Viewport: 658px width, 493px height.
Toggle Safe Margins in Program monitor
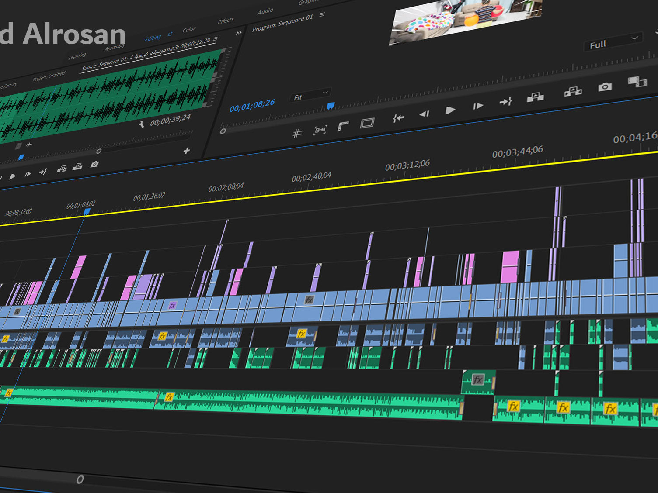tap(367, 123)
